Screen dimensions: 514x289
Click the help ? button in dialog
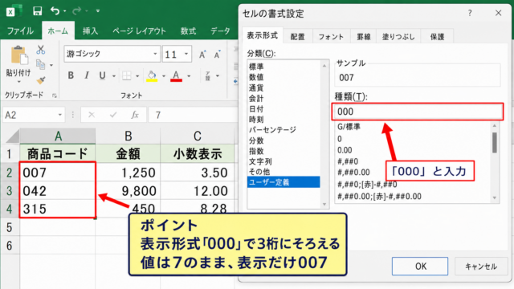click(x=470, y=13)
